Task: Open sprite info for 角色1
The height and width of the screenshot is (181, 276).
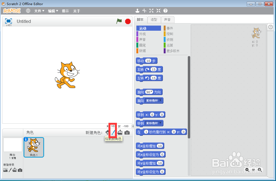Action: click(x=26, y=139)
